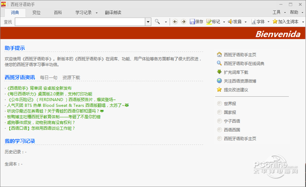Open 【西语口语】怎样用西语谈论工作呢 link
The width and height of the screenshot is (306, 187).
point(41,128)
